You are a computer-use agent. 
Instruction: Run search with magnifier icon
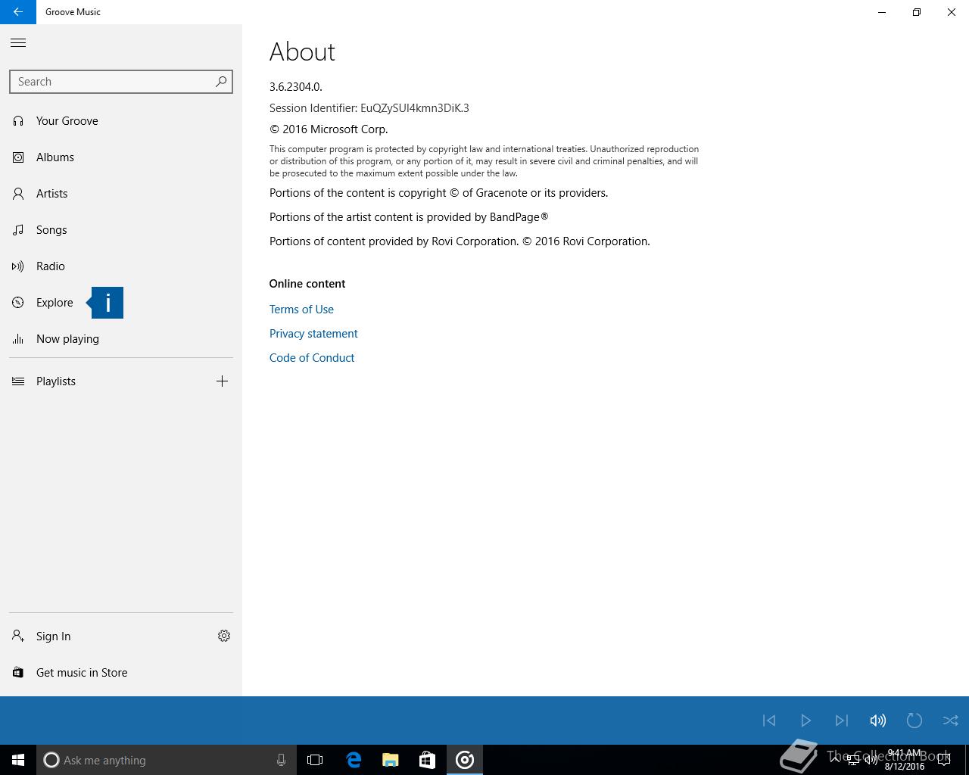(x=221, y=82)
